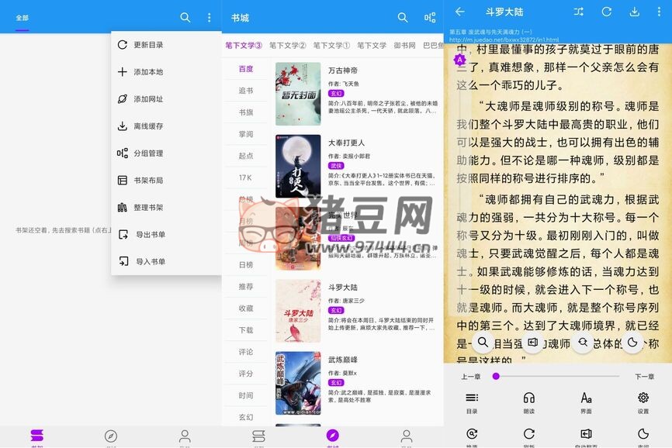The height and width of the screenshot is (448, 672).
Task: Switch to the 御书网 source tab
Action: [x=404, y=46]
